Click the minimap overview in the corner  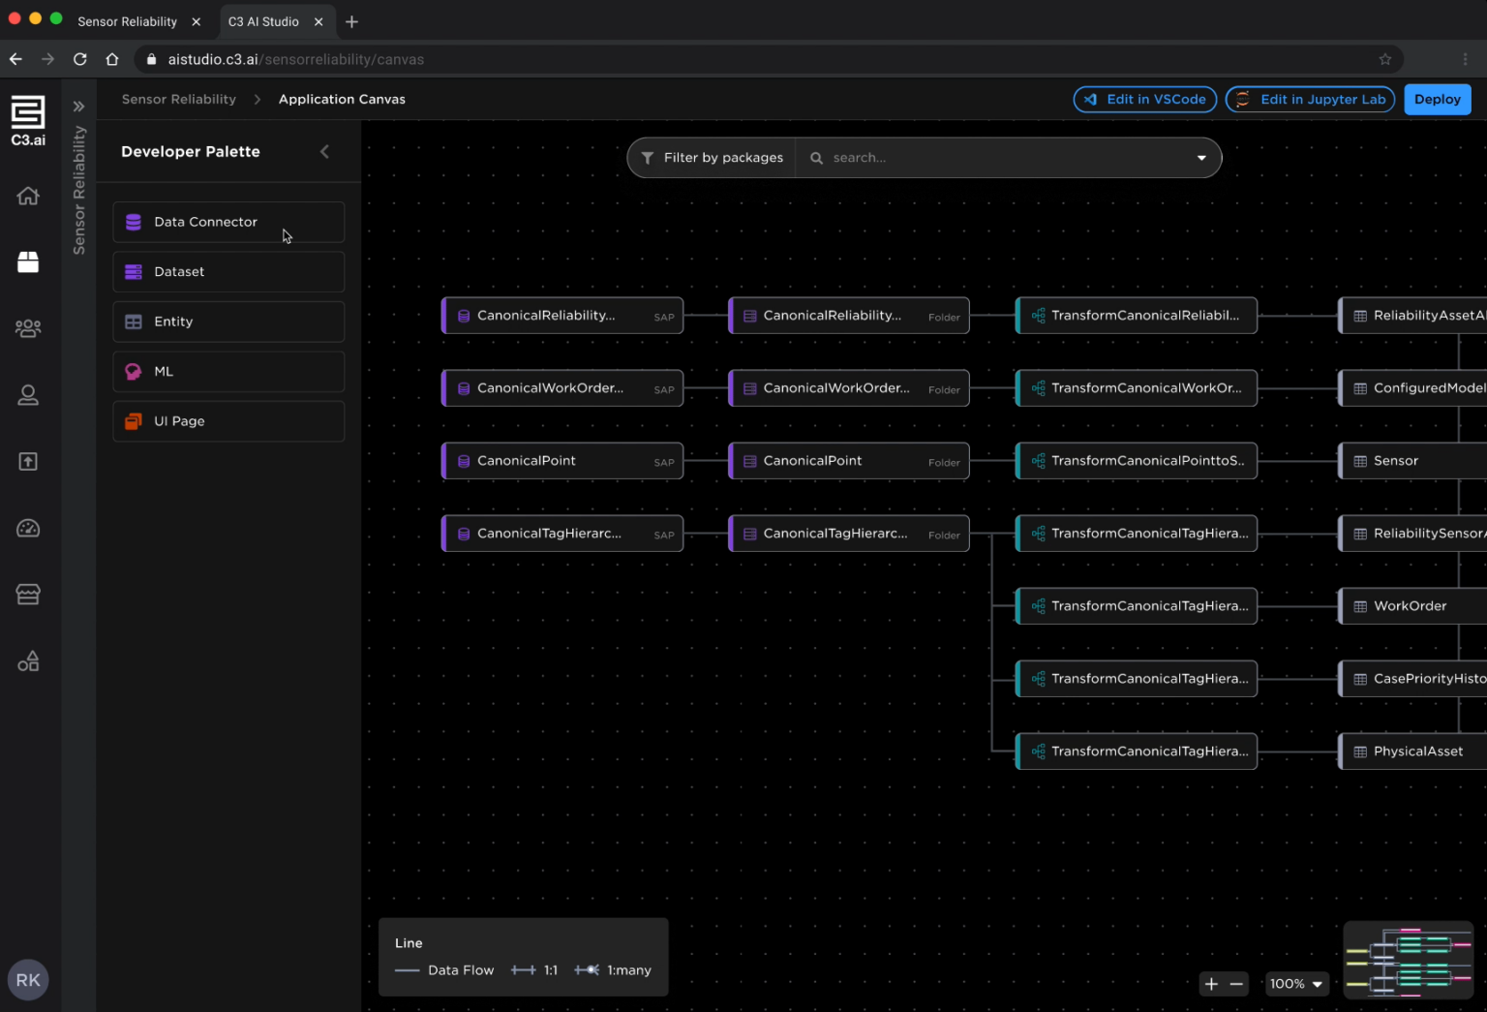point(1409,959)
